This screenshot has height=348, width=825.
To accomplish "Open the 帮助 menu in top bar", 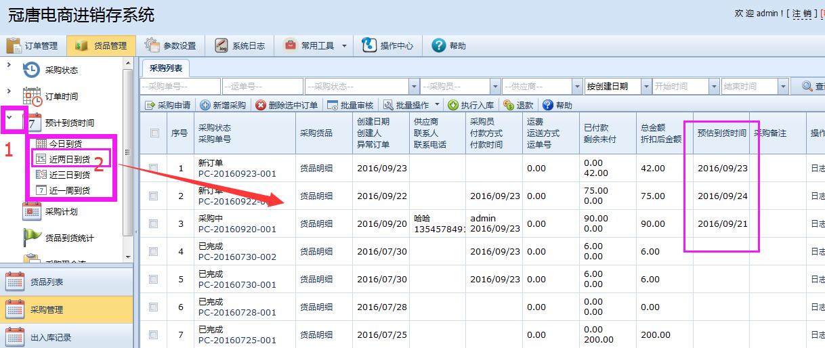I will (448, 46).
